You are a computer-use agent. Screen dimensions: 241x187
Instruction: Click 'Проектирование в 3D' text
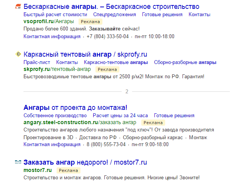click(x=48, y=137)
